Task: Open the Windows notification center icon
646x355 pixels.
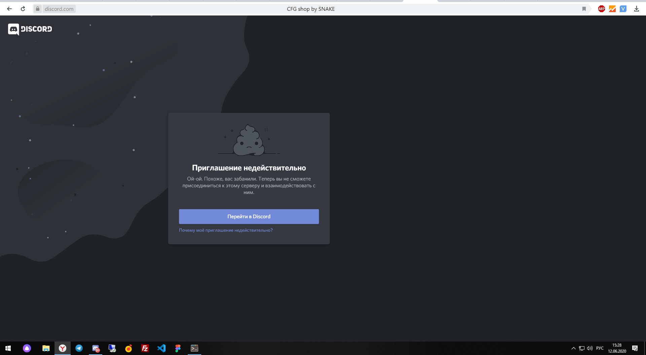Action: coord(635,348)
